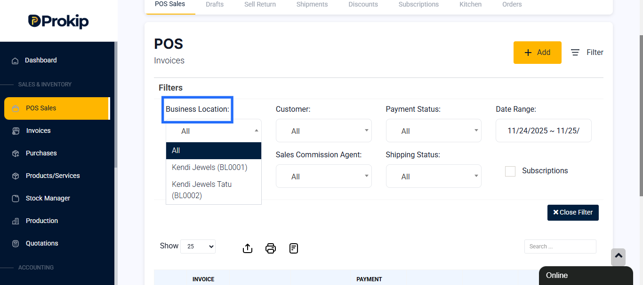Switch to the Sell Return tab

tap(260, 4)
